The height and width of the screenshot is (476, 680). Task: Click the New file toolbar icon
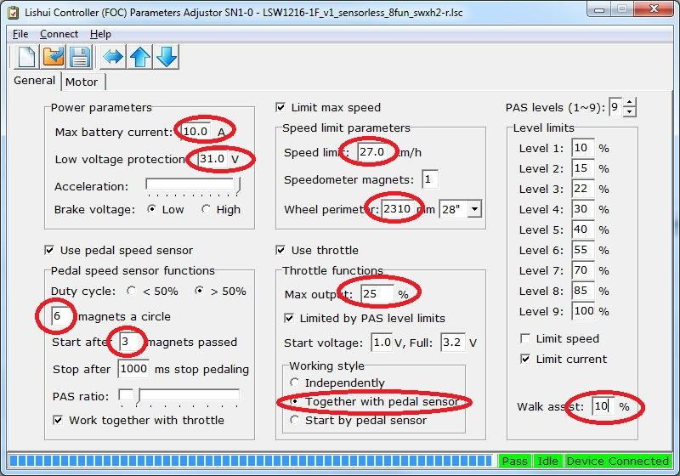point(26,57)
